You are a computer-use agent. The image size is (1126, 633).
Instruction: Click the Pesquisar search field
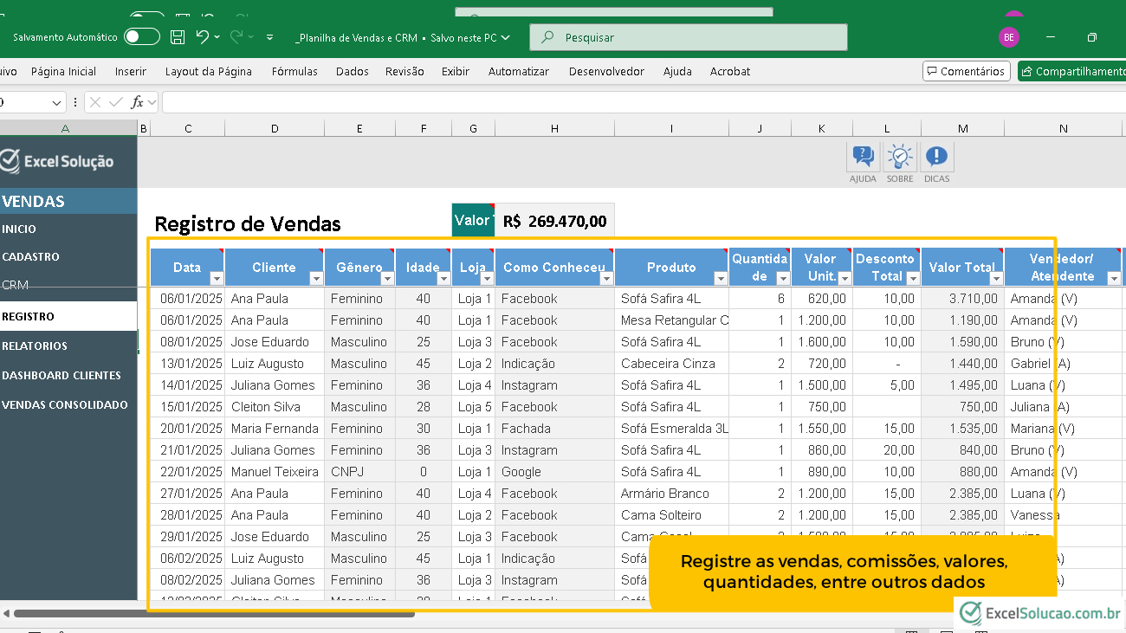click(689, 37)
